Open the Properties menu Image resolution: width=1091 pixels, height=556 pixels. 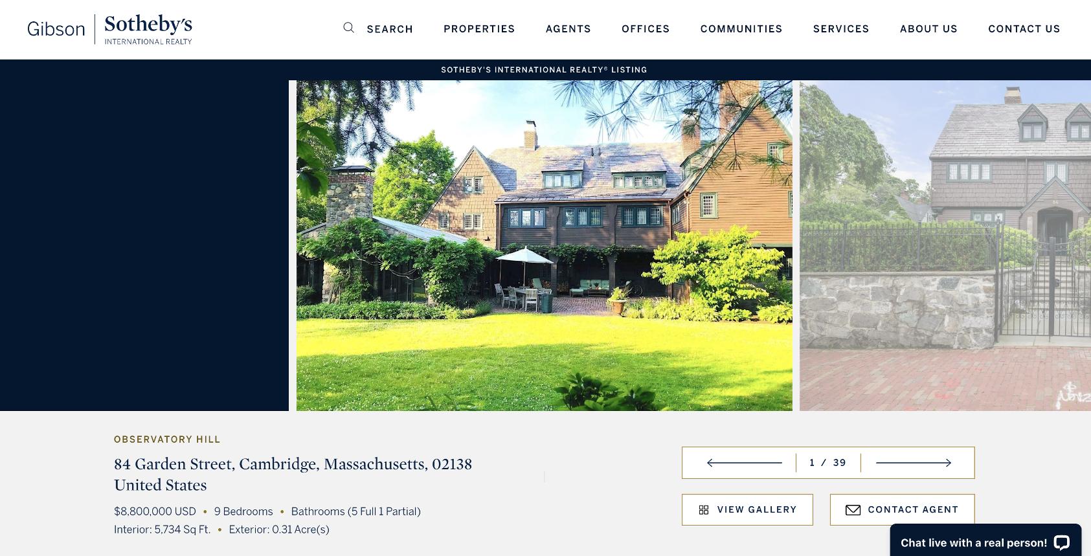479,29
